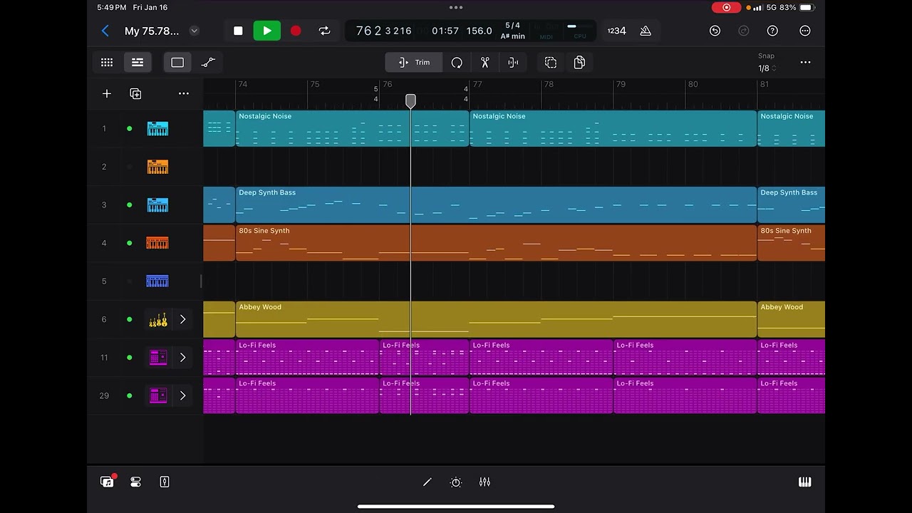The width and height of the screenshot is (912, 513).
Task: Select the Nostalgic Noise region at bar 74
Action: point(352,129)
